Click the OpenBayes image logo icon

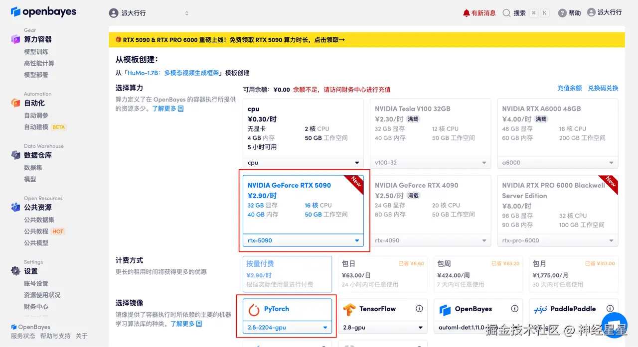445,310
